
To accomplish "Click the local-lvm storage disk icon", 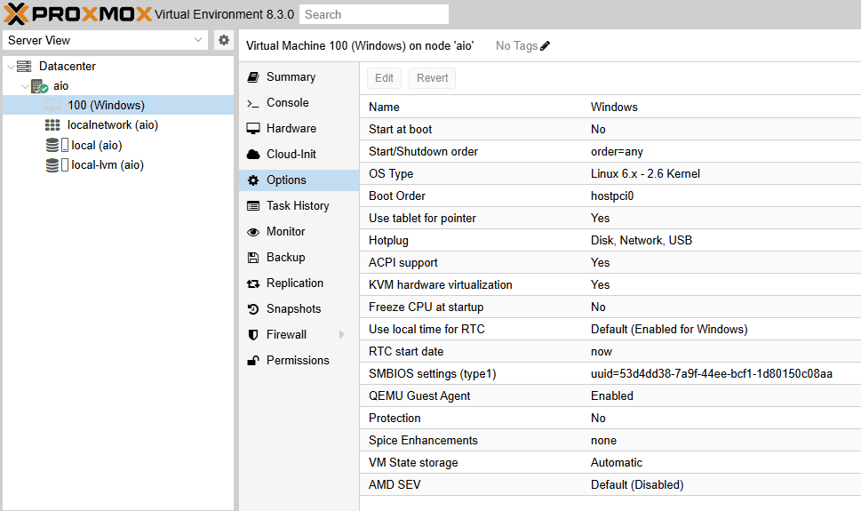I will (x=52, y=164).
